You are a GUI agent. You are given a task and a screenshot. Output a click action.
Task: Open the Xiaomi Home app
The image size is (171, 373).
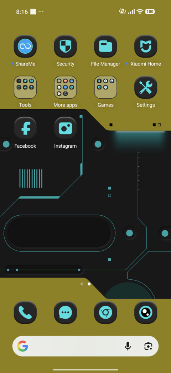[146, 46]
